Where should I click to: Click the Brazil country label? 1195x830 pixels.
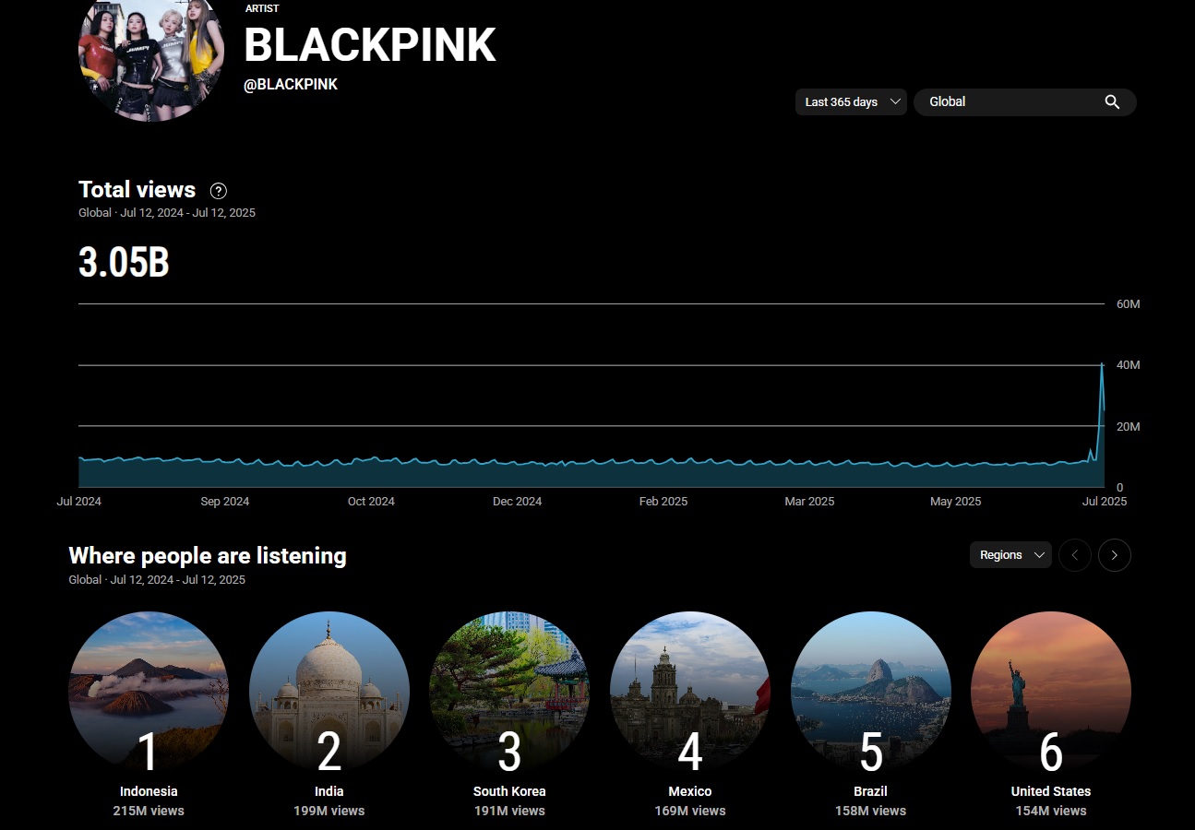pos(871,791)
